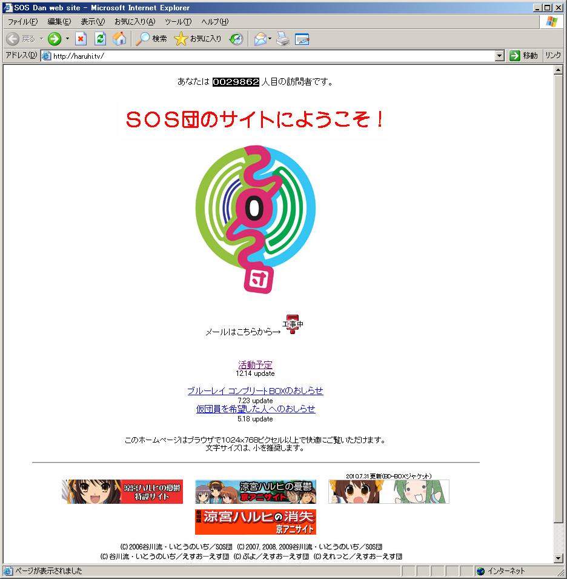This screenshot has height=579, width=567.
Task: Click the BD-BOX jacket banner with green-haired character
Action: click(389, 492)
